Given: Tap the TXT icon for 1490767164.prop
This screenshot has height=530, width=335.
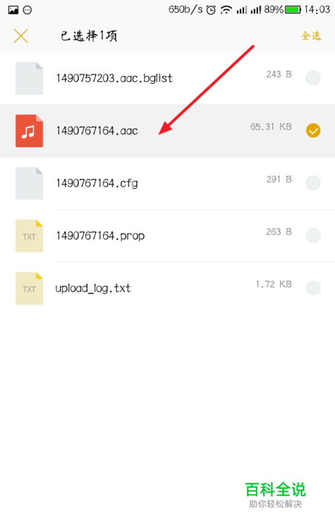Looking at the screenshot, I should [x=29, y=235].
